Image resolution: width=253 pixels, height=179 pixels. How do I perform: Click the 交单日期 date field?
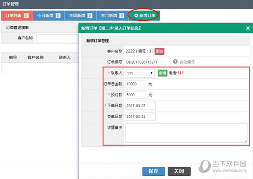pos(141,117)
